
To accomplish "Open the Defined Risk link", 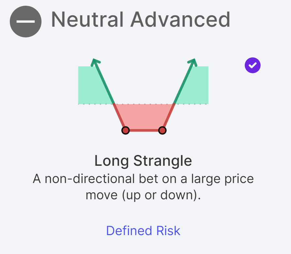I will pos(143,231).
